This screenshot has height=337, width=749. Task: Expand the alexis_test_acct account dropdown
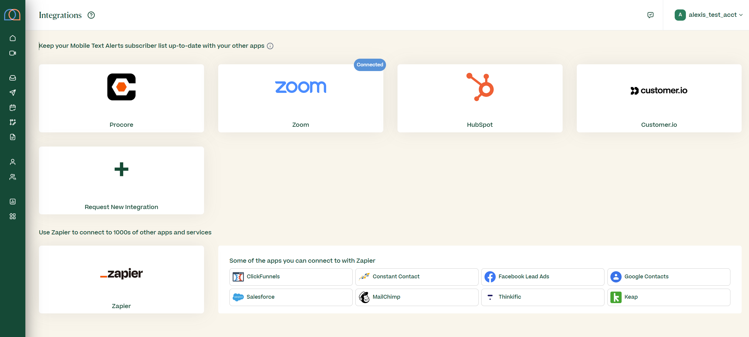pyautogui.click(x=709, y=15)
